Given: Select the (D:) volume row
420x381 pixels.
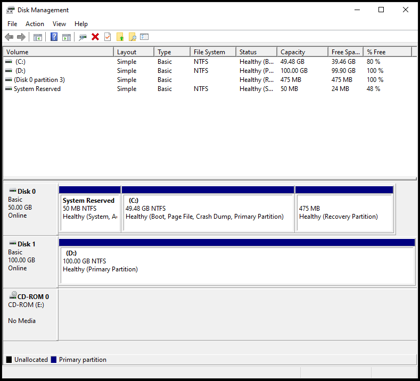Looking at the screenshot, I should pos(208,71).
